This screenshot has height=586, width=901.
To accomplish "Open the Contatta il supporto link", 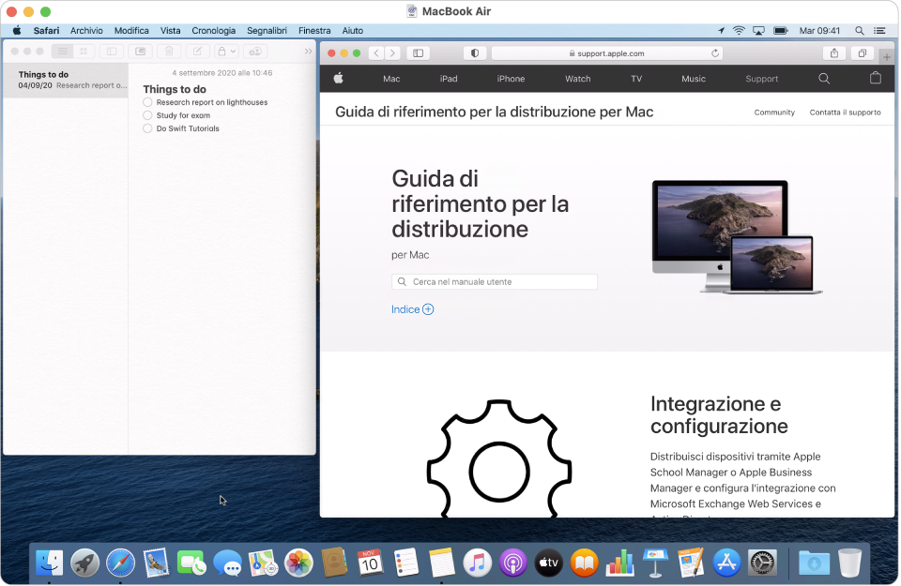I will point(845,113).
